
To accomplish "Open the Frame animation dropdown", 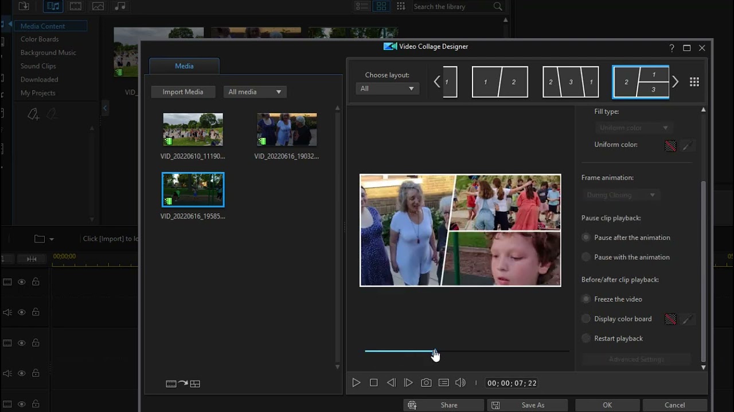I will pyautogui.click(x=621, y=195).
